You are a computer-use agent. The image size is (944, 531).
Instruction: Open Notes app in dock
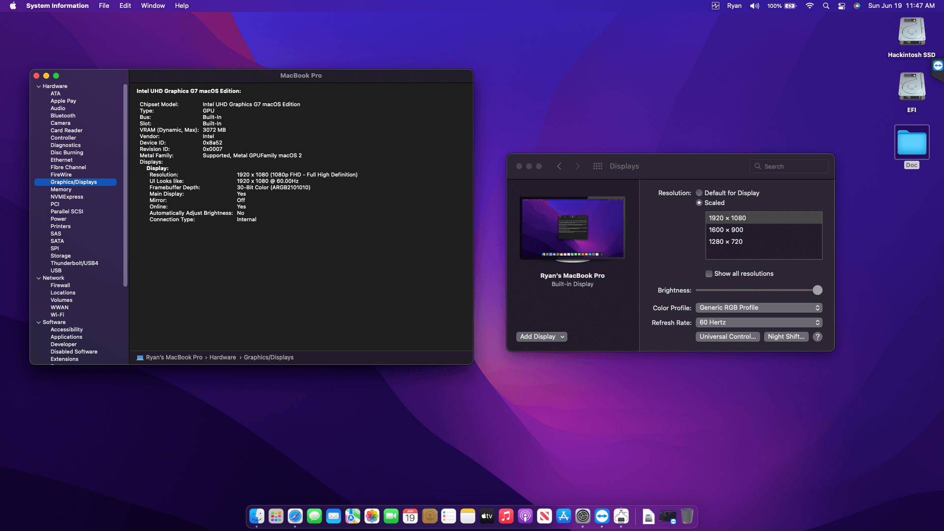click(468, 516)
